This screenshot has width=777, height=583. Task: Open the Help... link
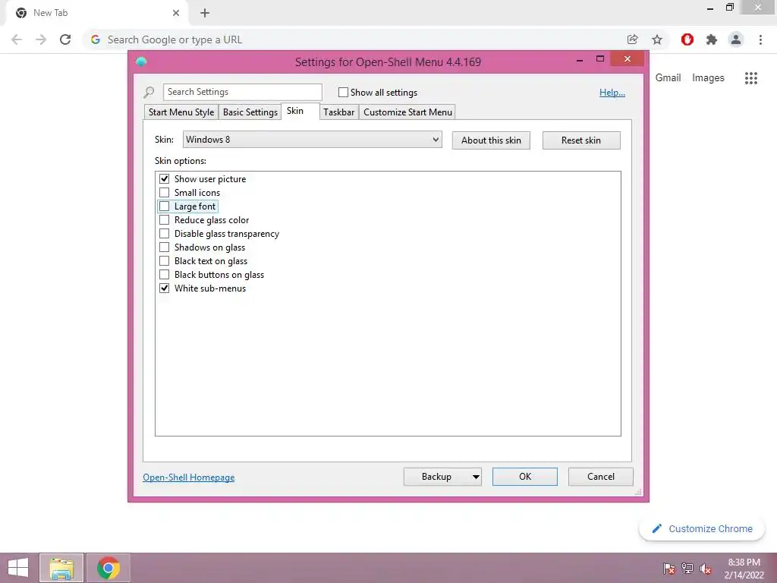pos(612,93)
